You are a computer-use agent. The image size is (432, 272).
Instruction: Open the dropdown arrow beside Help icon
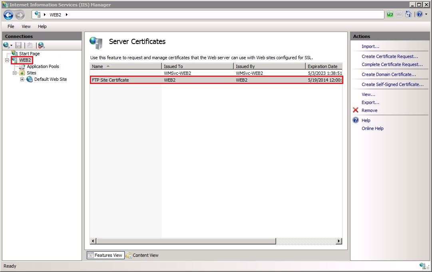(x=426, y=15)
